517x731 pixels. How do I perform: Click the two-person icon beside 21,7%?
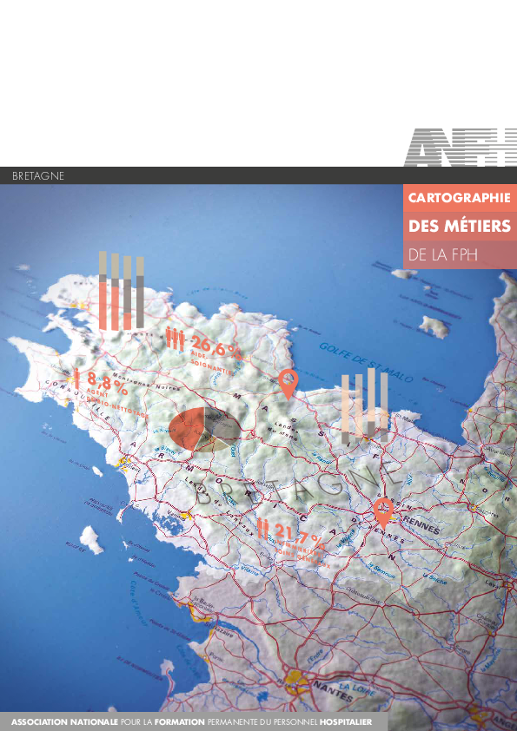[x=262, y=529]
